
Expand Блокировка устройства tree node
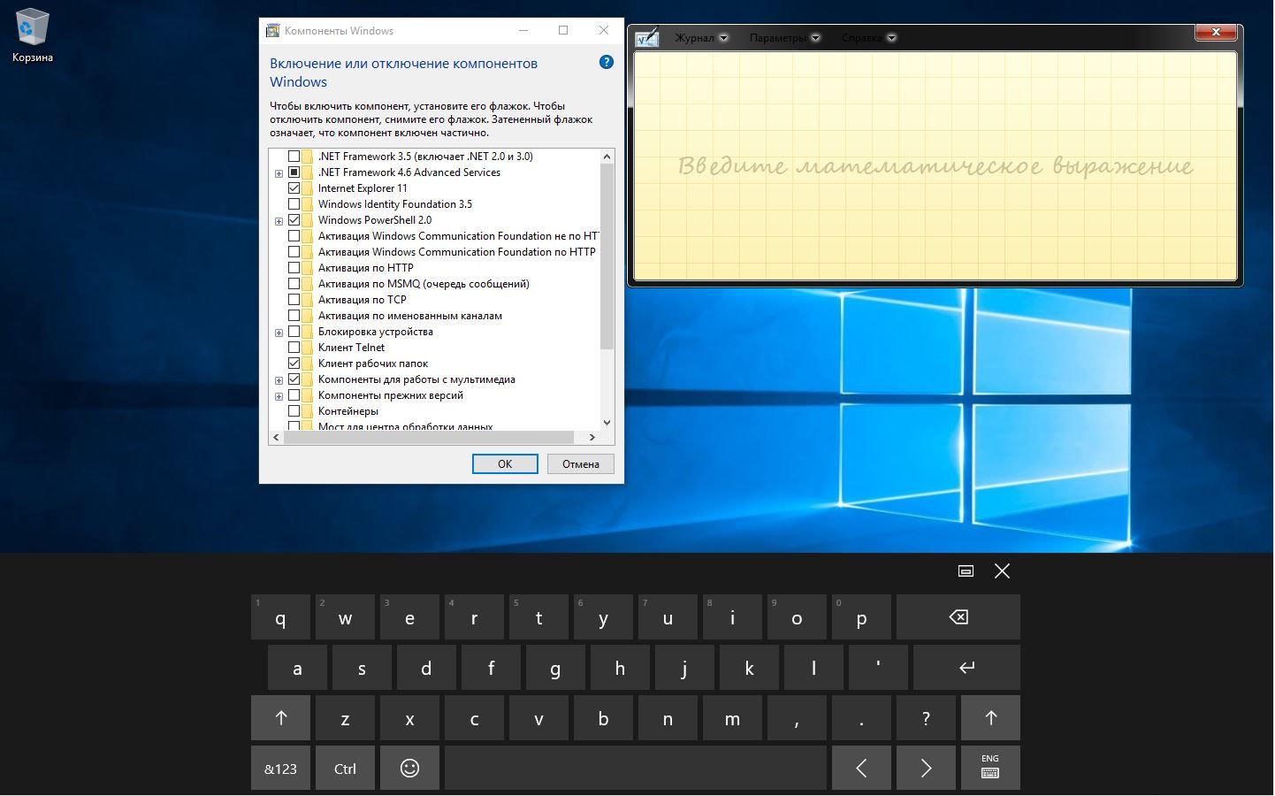point(279,333)
